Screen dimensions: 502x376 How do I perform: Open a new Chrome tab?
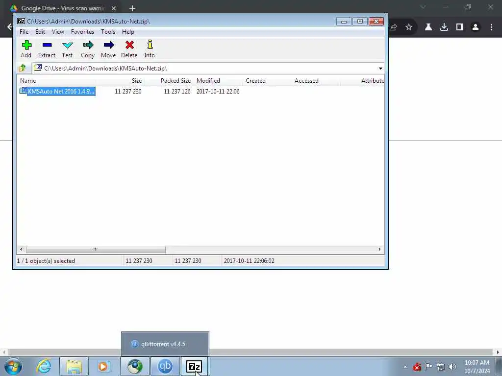pos(132,8)
